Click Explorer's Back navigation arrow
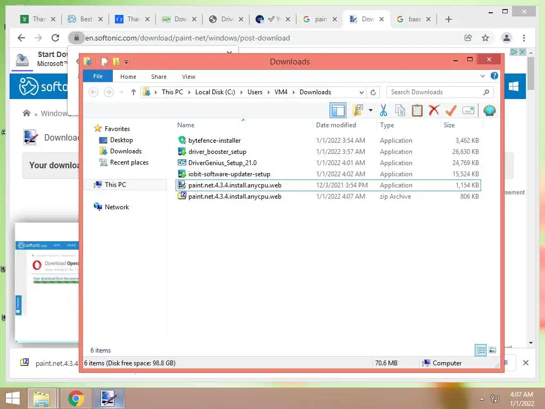The height and width of the screenshot is (409, 545). click(x=93, y=92)
